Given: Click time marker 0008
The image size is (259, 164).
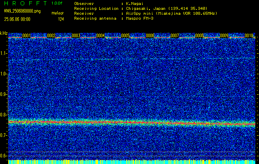Looking at the screenshot, I should coord(200,36).
